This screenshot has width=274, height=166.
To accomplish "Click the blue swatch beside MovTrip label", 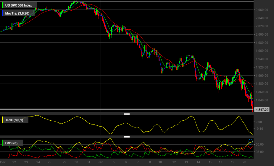I will [x=2, y=13].
